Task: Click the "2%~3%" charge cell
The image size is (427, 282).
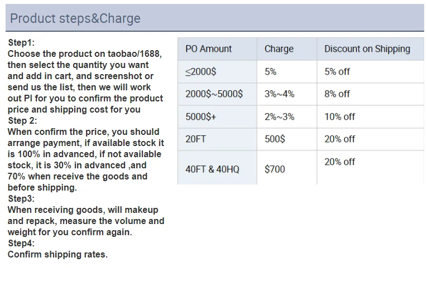Action: [x=279, y=117]
